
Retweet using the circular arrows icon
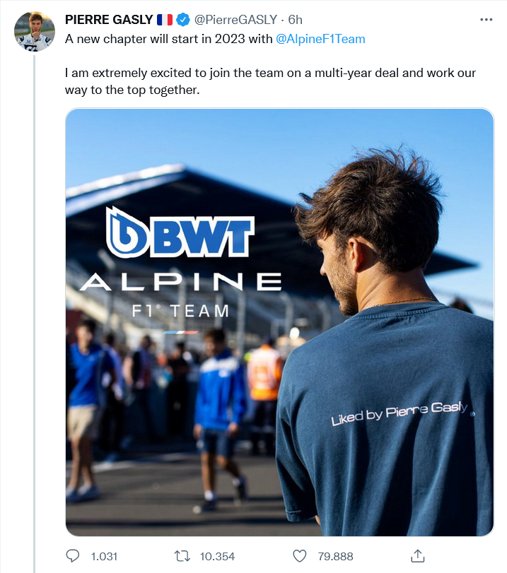pyautogui.click(x=182, y=556)
